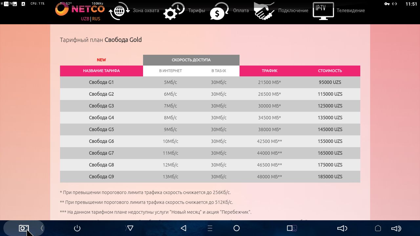Open the Телевидение menu
This screenshot has height=236, width=420.
click(351, 10)
